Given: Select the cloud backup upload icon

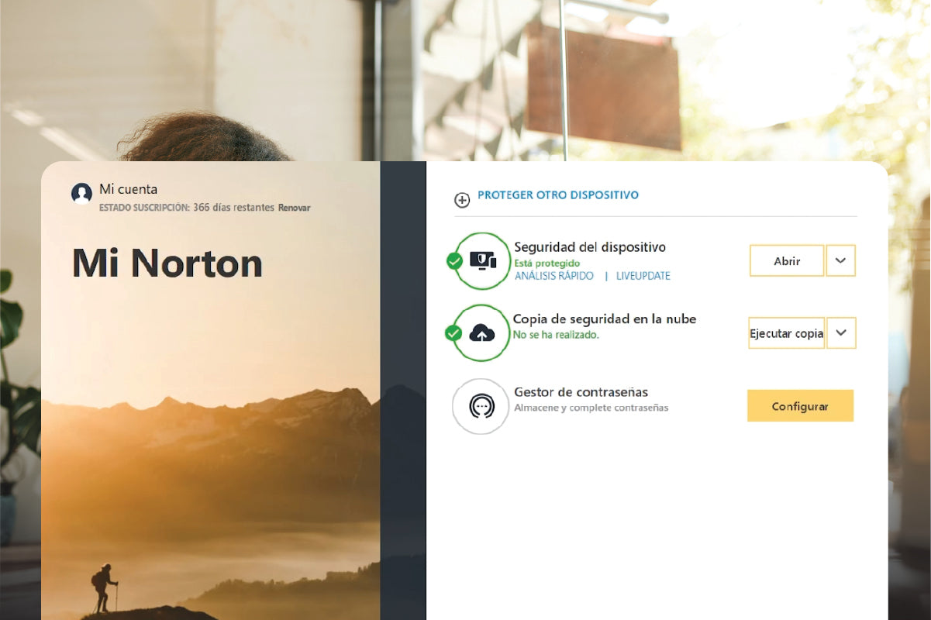Looking at the screenshot, I should pyautogui.click(x=482, y=333).
